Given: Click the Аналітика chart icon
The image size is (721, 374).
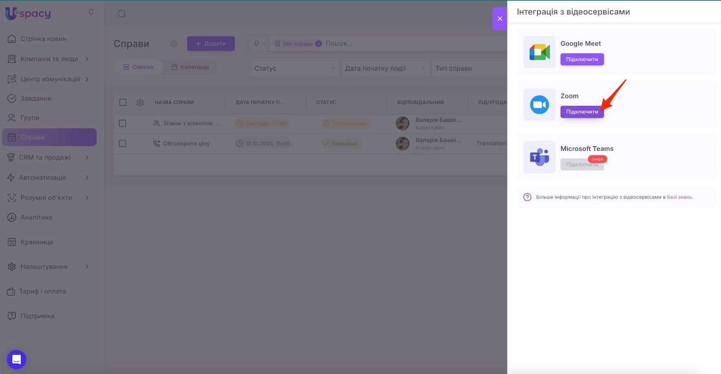Looking at the screenshot, I should (x=12, y=217).
